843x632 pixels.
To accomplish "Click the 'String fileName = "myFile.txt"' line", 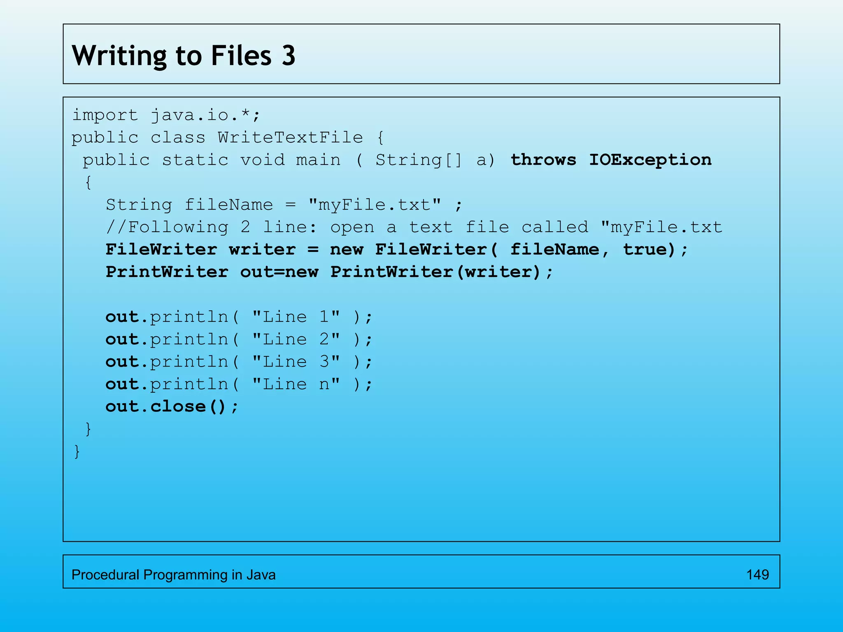I will click(284, 204).
